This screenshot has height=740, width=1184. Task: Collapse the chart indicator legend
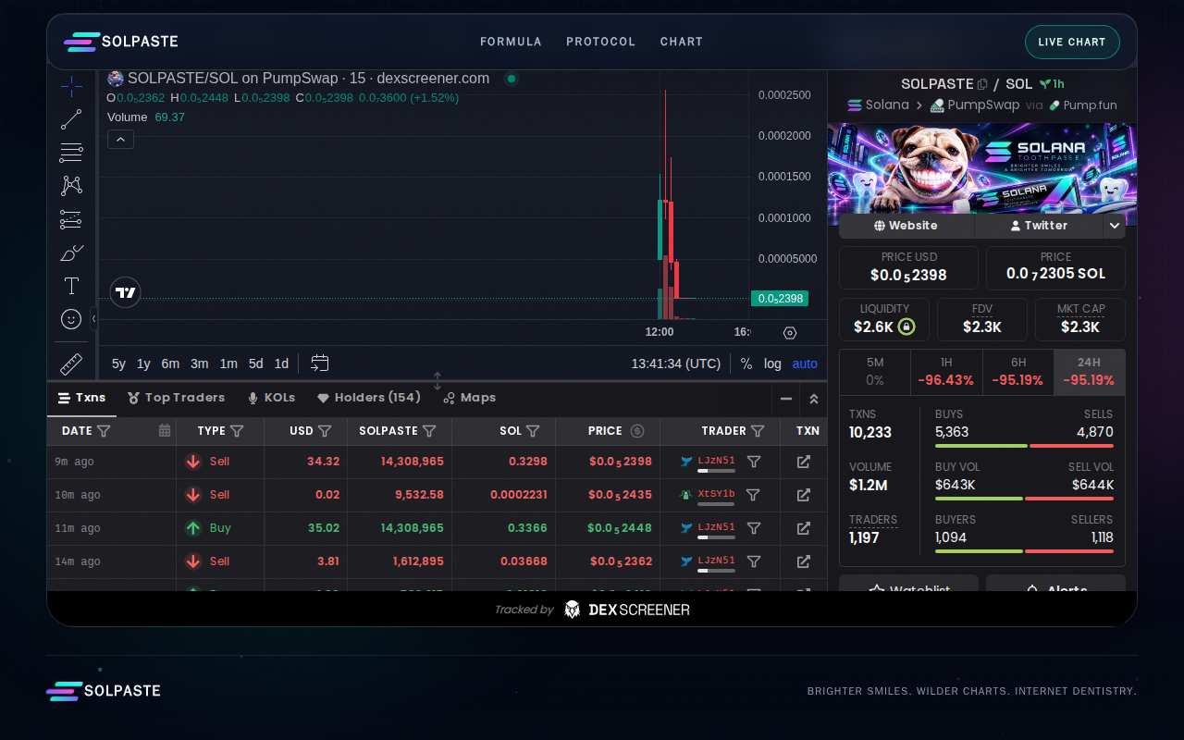pyautogui.click(x=120, y=140)
